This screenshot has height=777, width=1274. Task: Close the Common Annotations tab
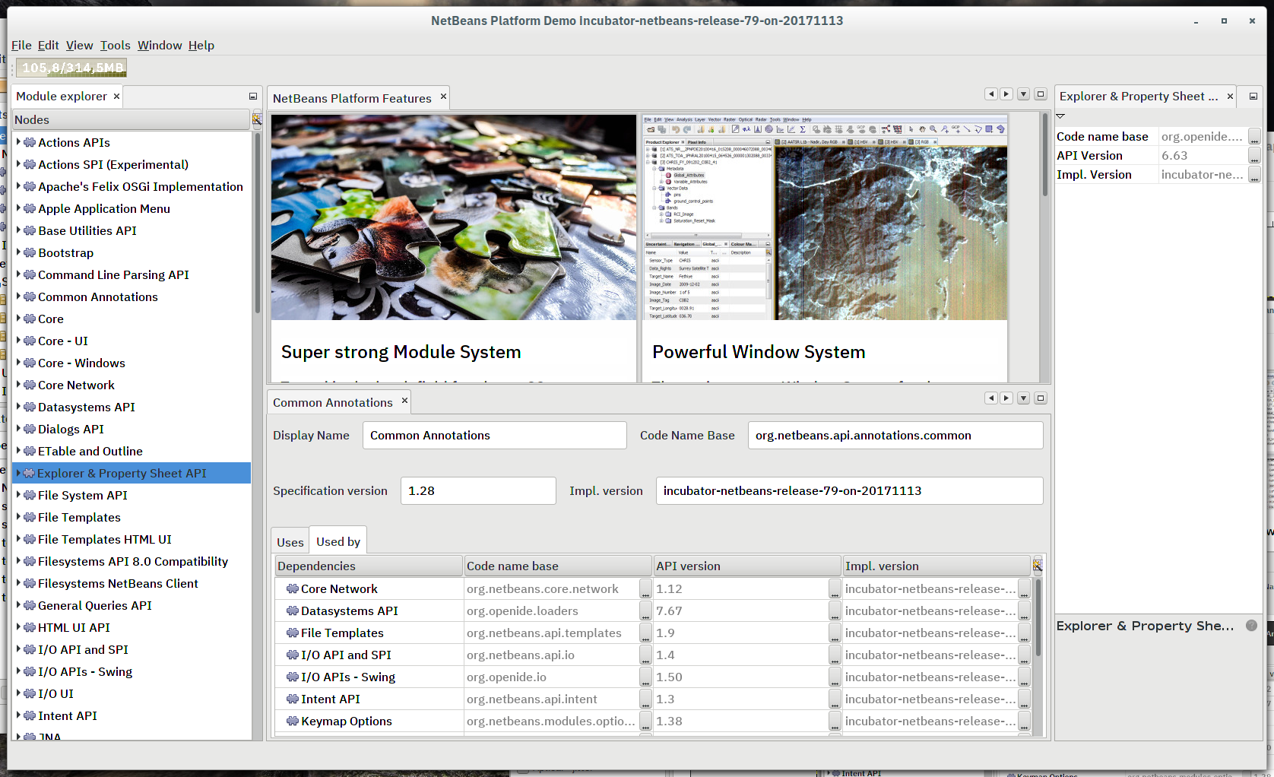(404, 401)
